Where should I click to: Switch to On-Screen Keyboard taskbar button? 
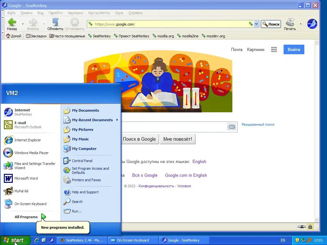click(133, 240)
